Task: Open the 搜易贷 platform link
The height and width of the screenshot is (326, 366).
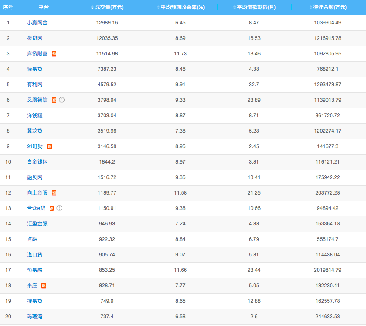Action: pos(35,301)
